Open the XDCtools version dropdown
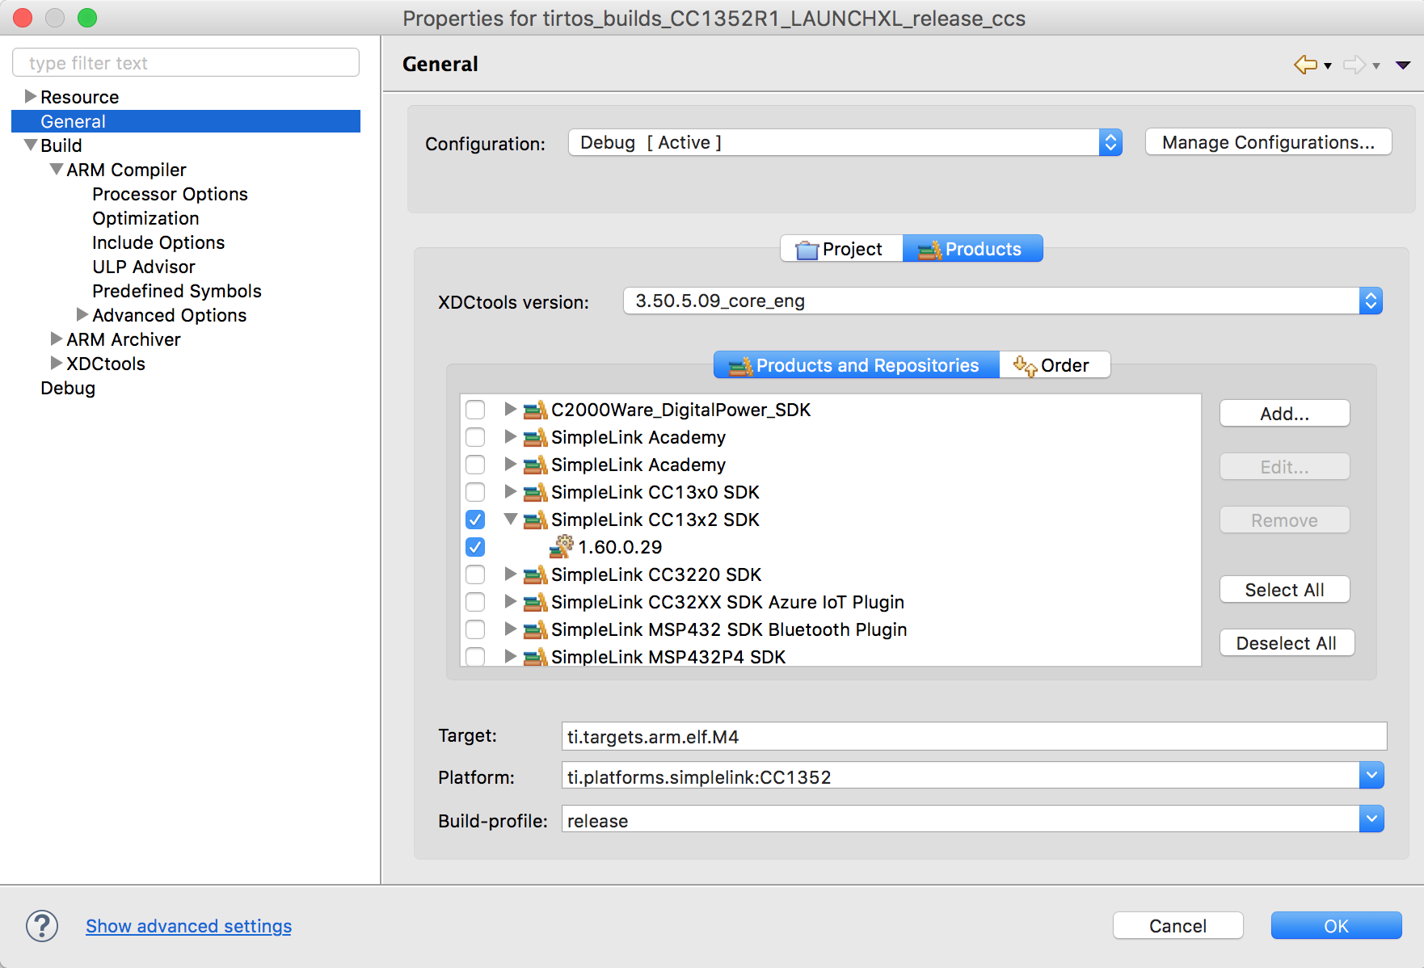The width and height of the screenshot is (1424, 968). coord(1003,301)
